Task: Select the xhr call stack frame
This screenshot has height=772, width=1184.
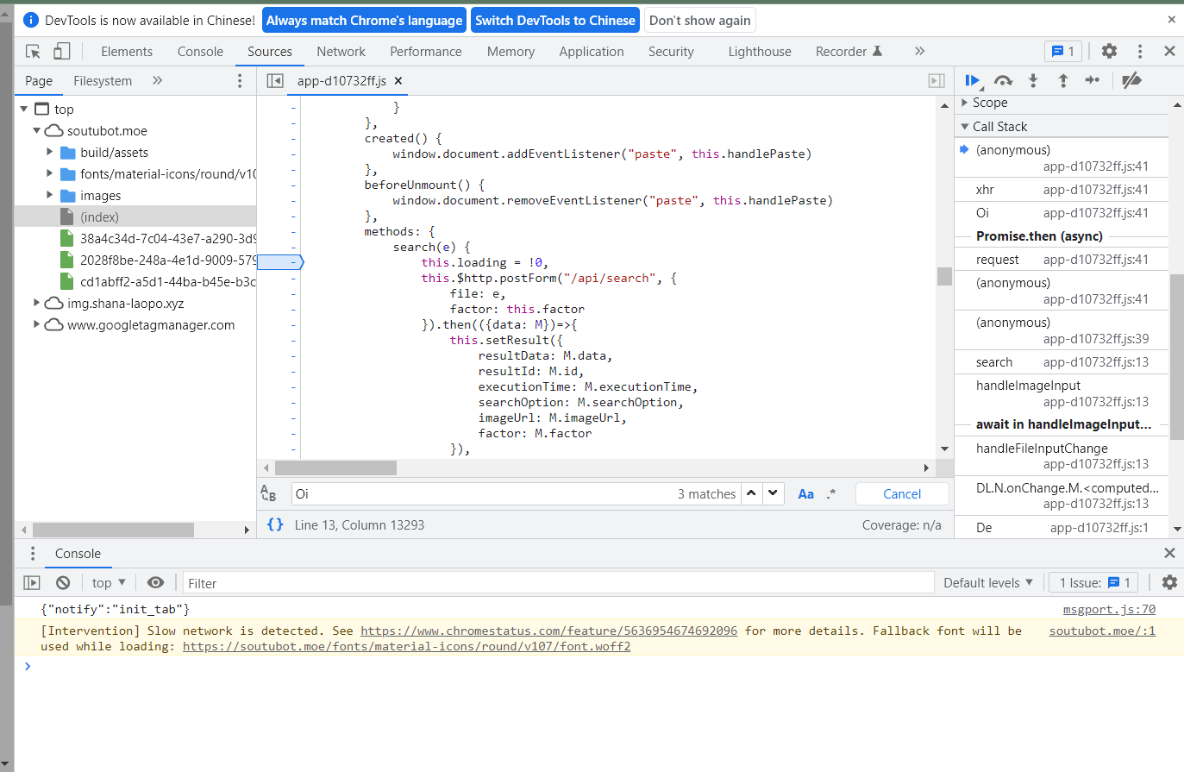Action: (x=1062, y=190)
